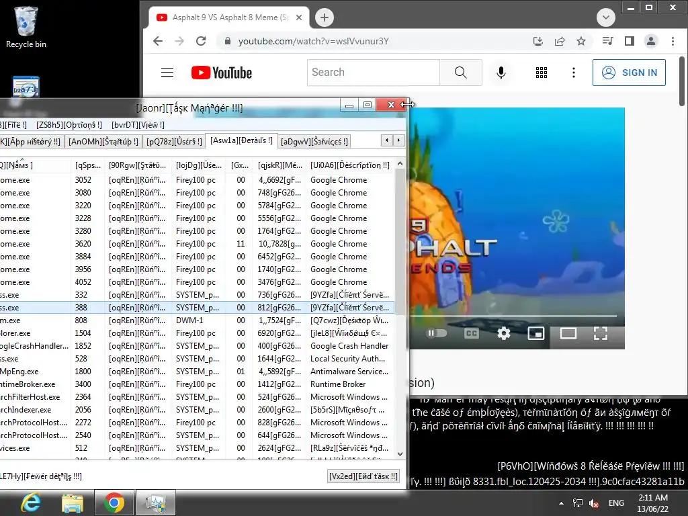Click the Chrome taskbar icon
The image size is (688, 516).
pos(114,503)
